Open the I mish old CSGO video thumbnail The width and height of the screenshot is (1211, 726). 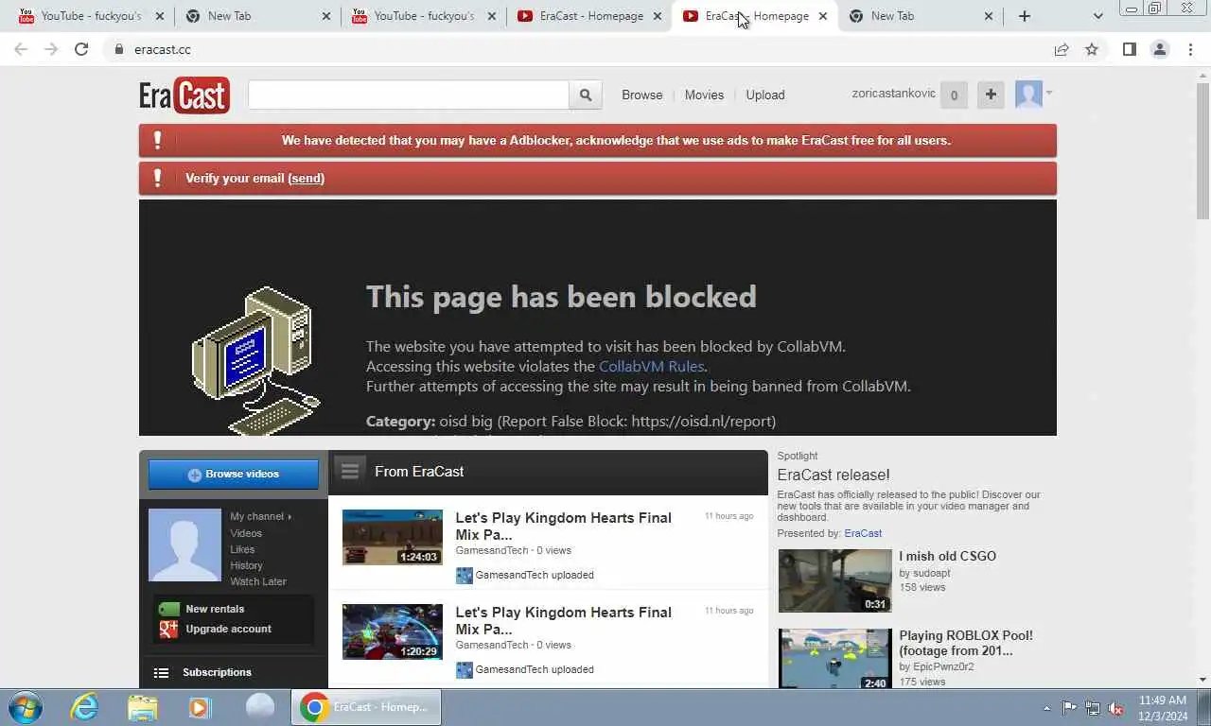point(834,580)
